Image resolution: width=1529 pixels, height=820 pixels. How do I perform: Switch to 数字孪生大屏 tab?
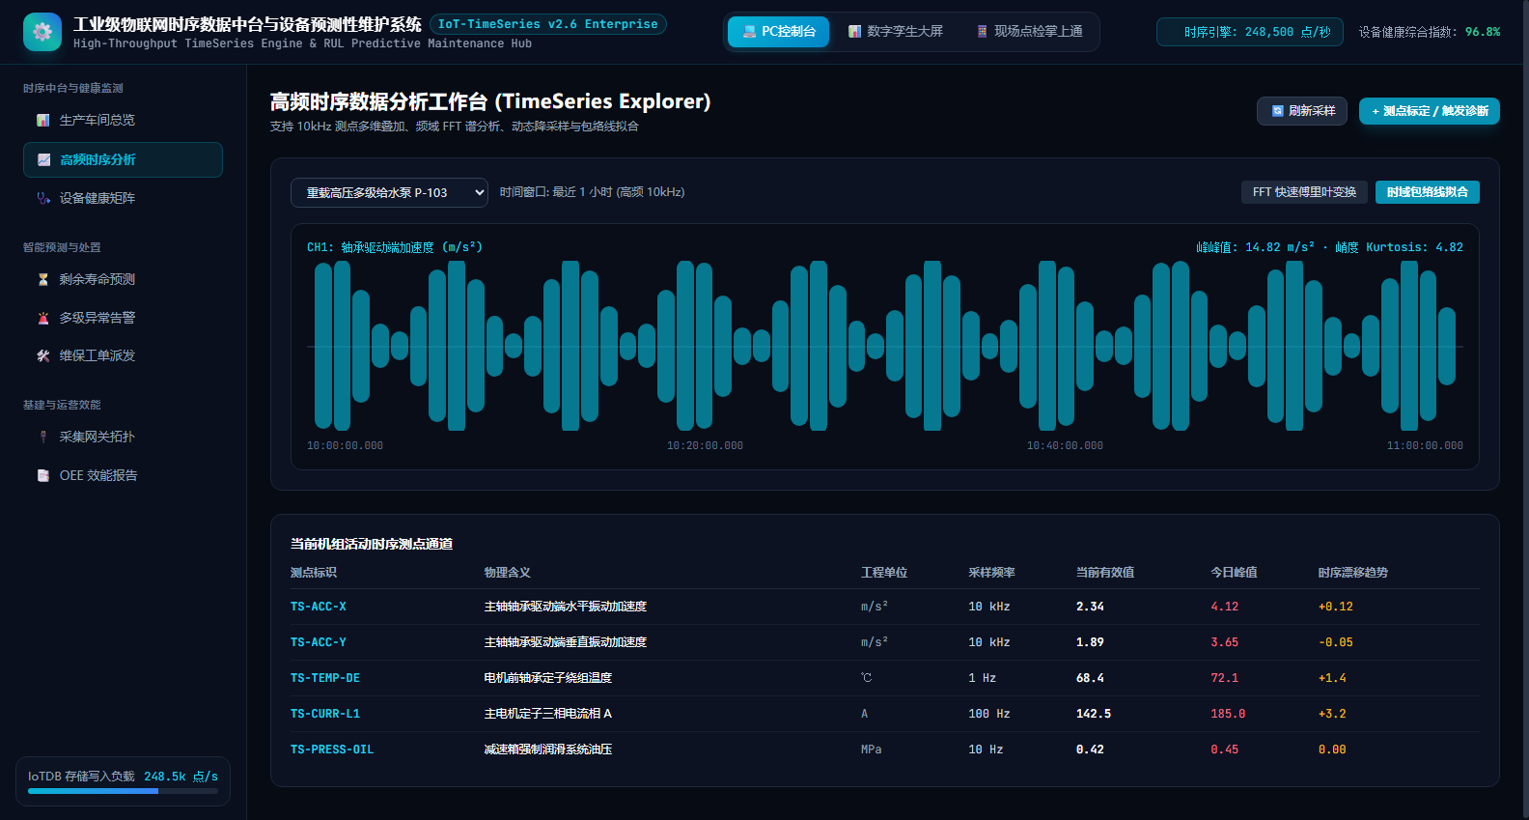coord(895,32)
